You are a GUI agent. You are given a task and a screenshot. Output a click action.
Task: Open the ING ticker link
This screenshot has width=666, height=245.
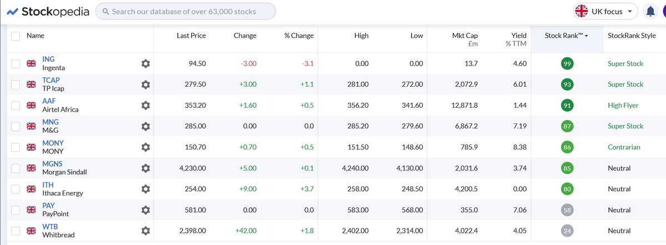(x=48, y=59)
